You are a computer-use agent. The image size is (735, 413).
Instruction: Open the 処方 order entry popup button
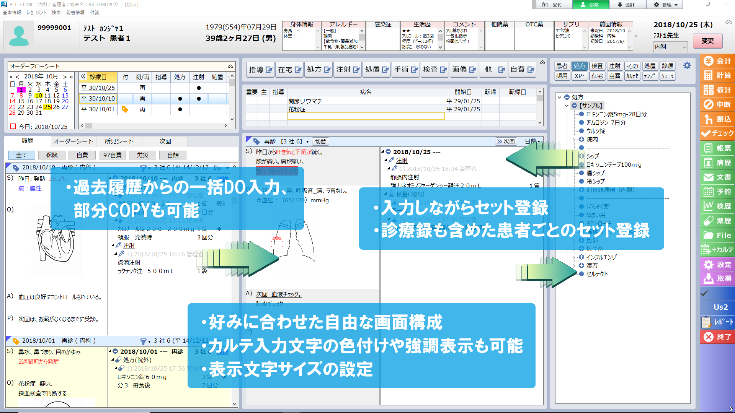click(318, 70)
